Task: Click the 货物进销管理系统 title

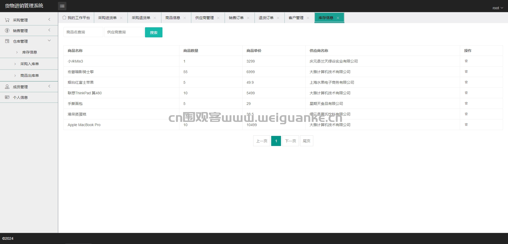Action: pyautogui.click(x=24, y=6)
